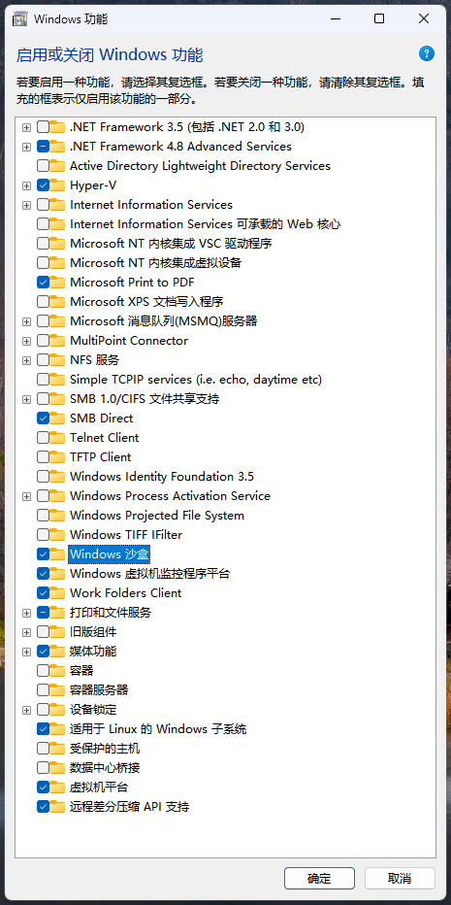This screenshot has width=451, height=905.
Task: Select the Windows Projected File System row
Action: click(x=157, y=516)
